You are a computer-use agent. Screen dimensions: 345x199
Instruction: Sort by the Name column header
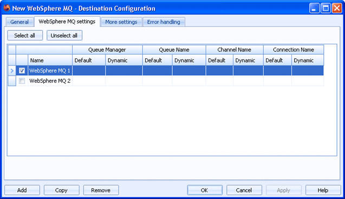click(50, 60)
